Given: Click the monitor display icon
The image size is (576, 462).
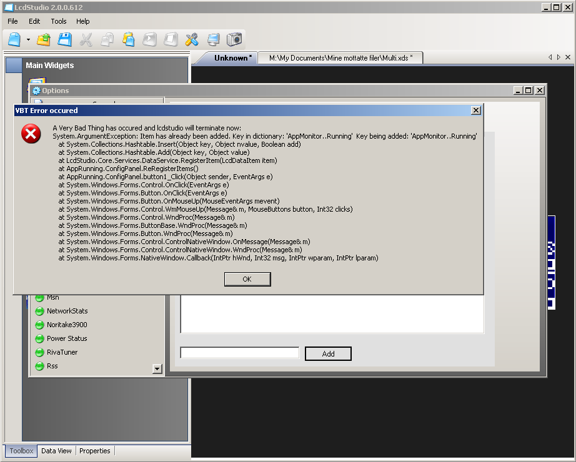Looking at the screenshot, I should point(213,39).
